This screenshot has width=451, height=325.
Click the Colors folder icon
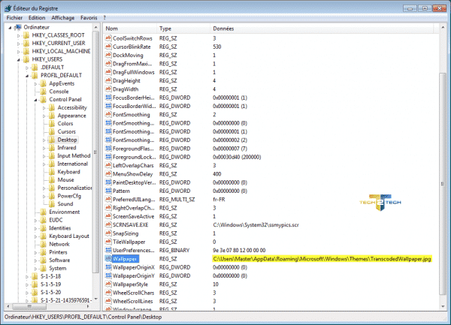click(51, 123)
